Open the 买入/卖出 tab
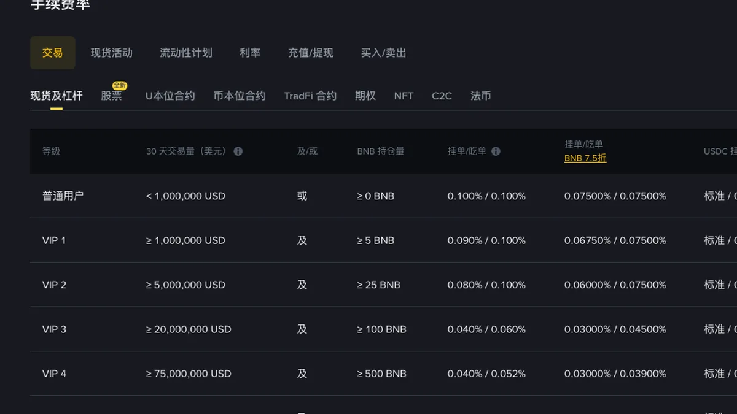Viewport: 737px width, 414px height. tap(384, 53)
